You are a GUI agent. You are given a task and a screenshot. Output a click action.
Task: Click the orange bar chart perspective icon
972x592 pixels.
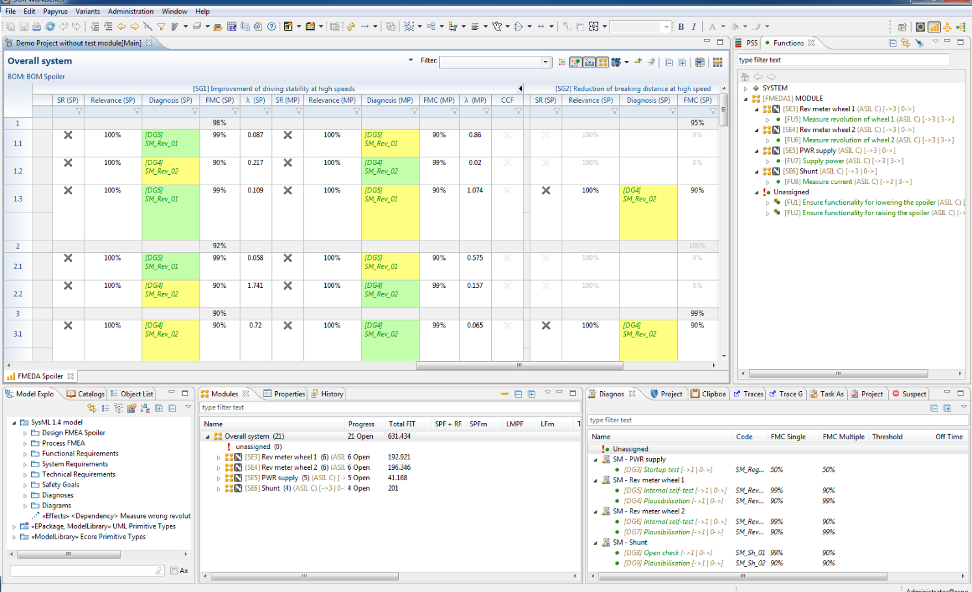(934, 27)
